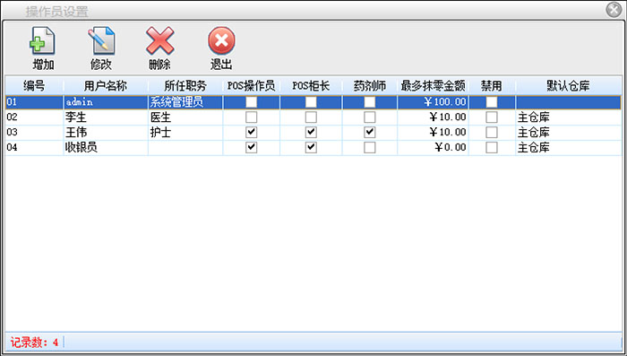The image size is (627, 356).
Task: Enable 药剂师 for 收银员
Action: pos(369,147)
